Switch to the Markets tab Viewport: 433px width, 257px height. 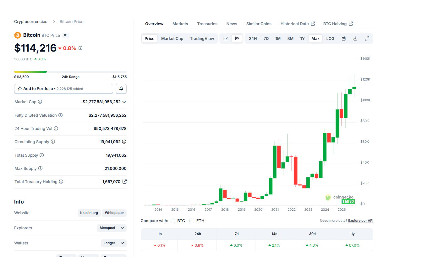[180, 24]
